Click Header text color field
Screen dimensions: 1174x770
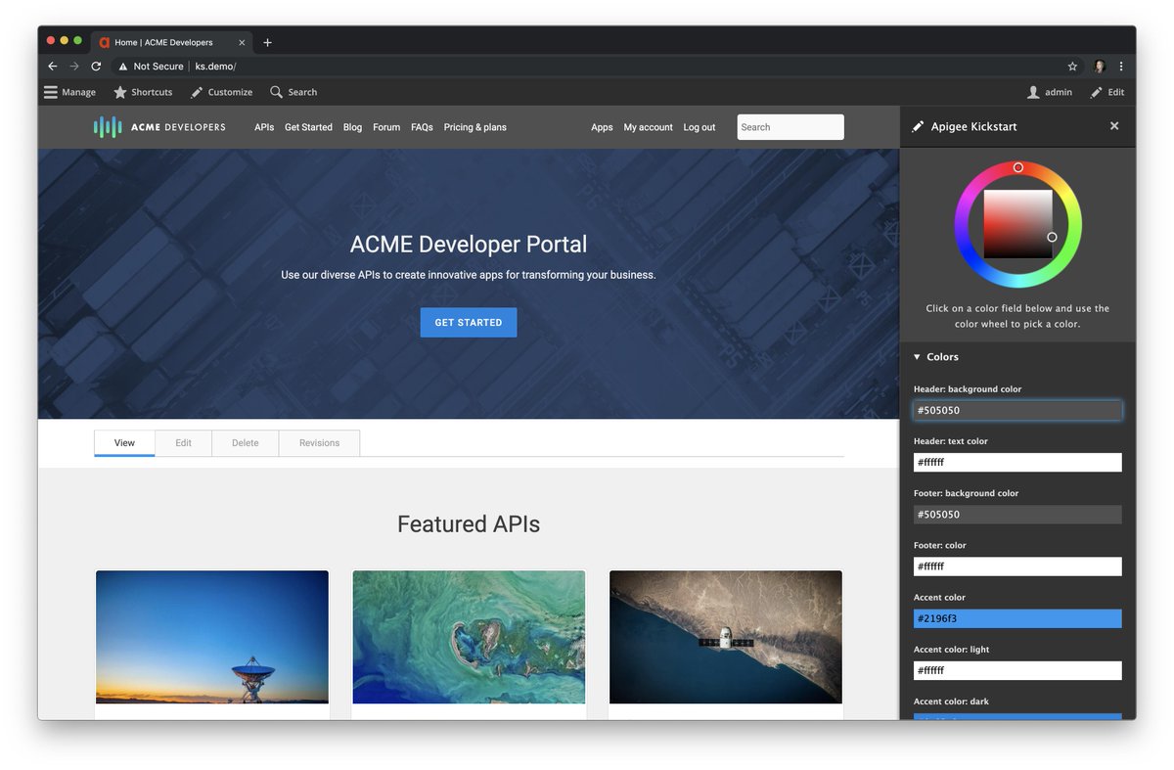coord(1017,463)
